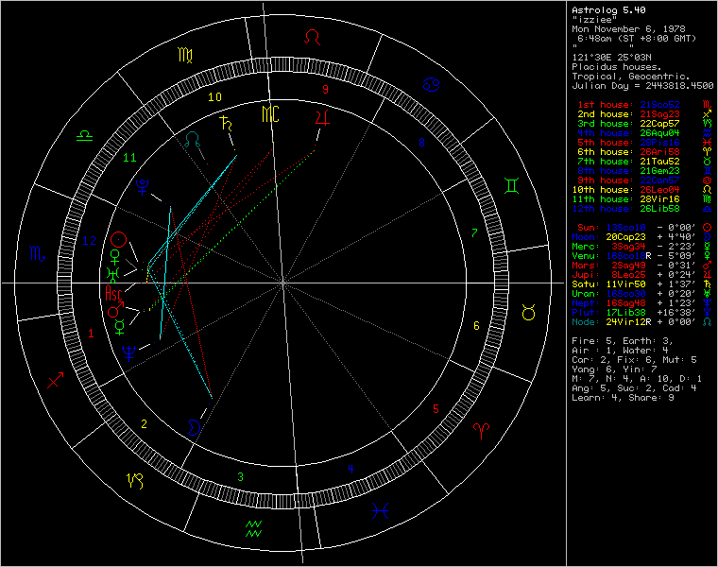
Task: Select the yellow Capricorn glyph
Action: tap(136, 478)
